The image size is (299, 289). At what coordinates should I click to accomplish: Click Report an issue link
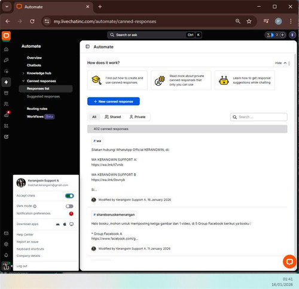[x=28, y=242]
